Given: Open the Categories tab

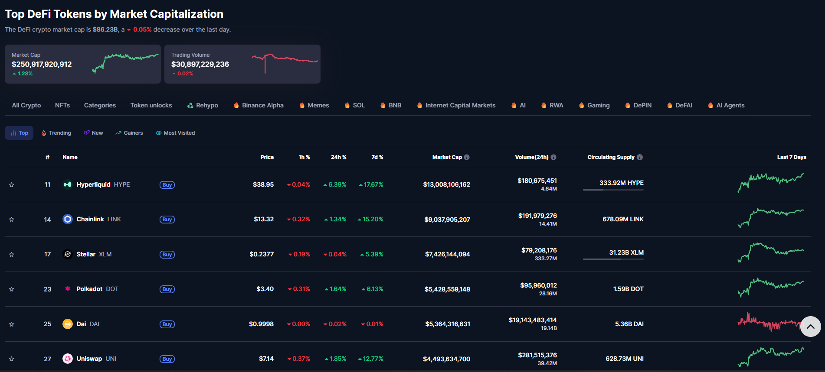Looking at the screenshot, I should tap(100, 105).
